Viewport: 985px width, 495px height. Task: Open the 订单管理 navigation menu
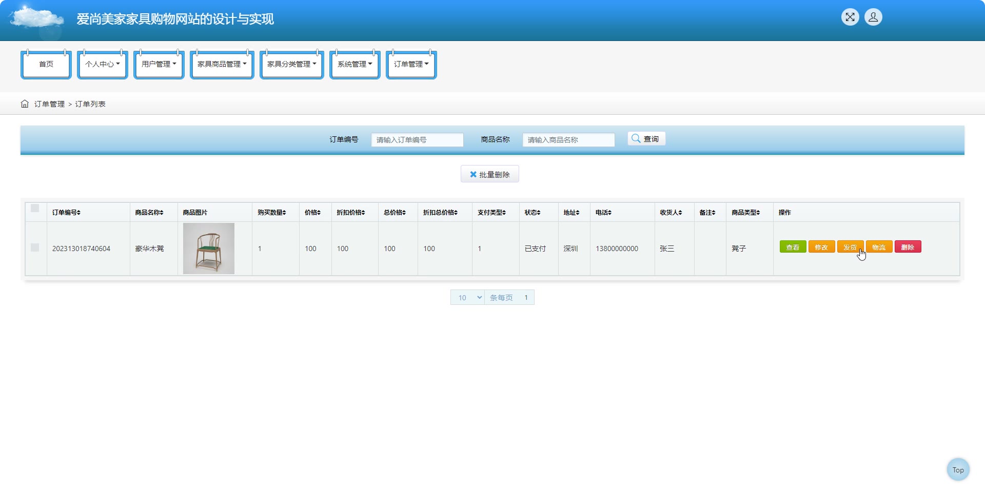[x=411, y=64]
